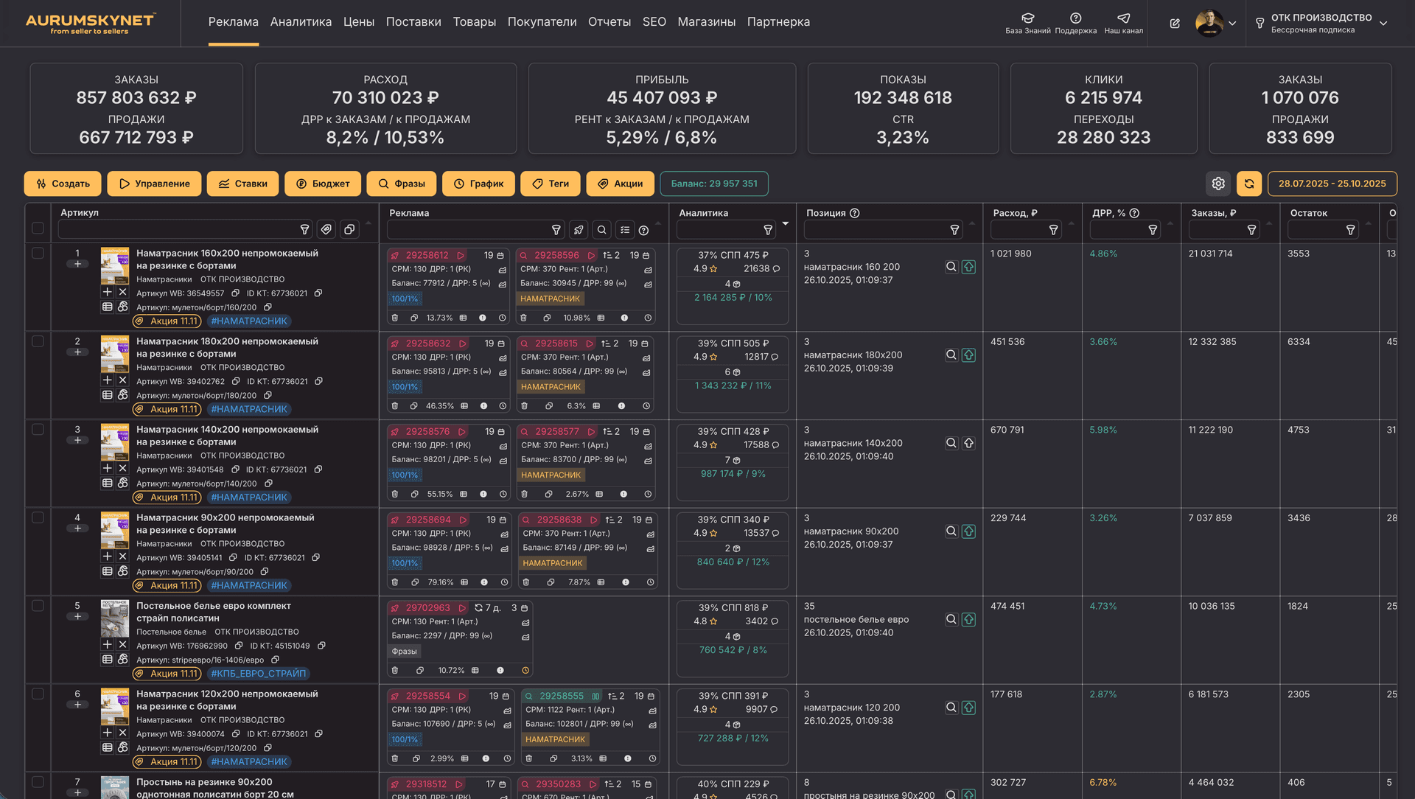Viewport: 1415px width, 799px height.
Task: Open table settings gear icon
Action: (1218, 184)
